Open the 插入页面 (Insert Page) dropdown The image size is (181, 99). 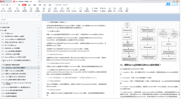[17, 10]
